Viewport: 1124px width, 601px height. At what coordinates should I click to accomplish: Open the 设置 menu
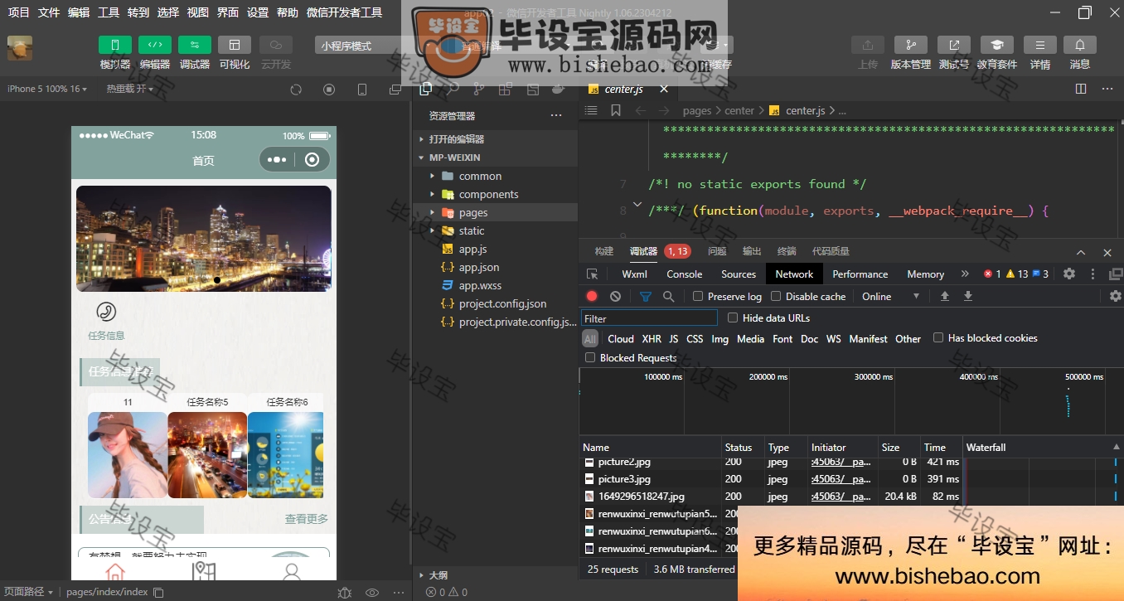click(x=258, y=12)
